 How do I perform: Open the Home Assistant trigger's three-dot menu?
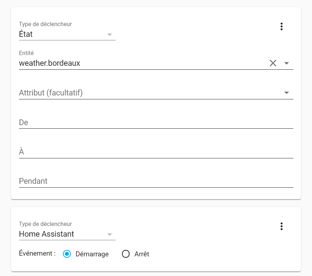click(281, 226)
